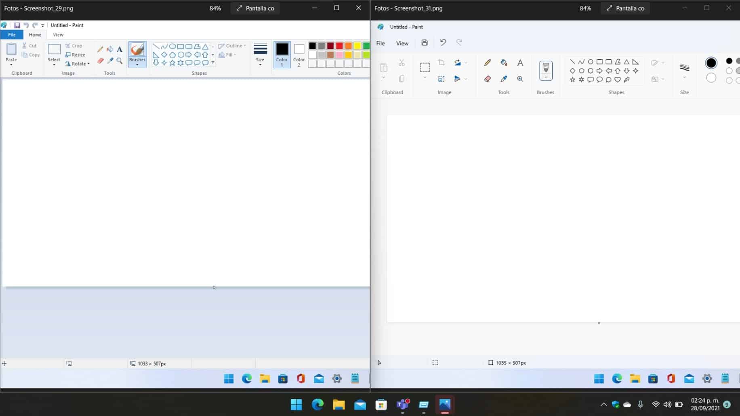This screenshot has height=416, width=740.
Task: Click the Undo arrow in new Paint
Action: (443, 43)
